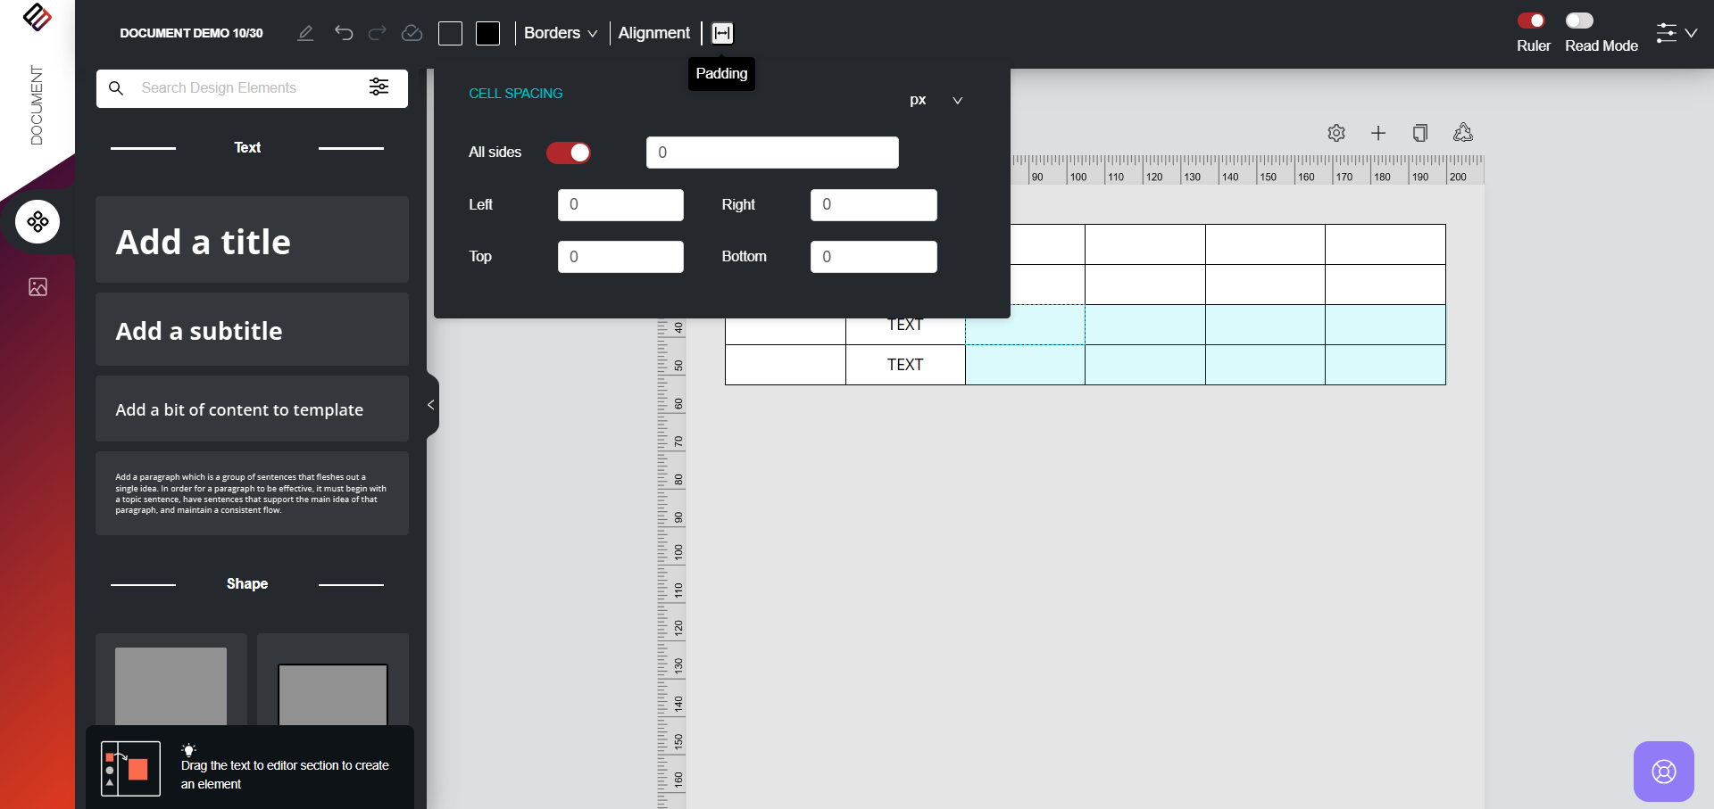Click the gear settings icon above ruler
1714x809 pixels.
[1336, 133]
